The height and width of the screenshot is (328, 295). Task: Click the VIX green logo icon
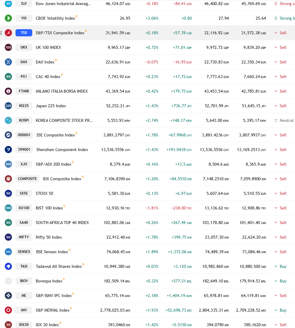8,18
